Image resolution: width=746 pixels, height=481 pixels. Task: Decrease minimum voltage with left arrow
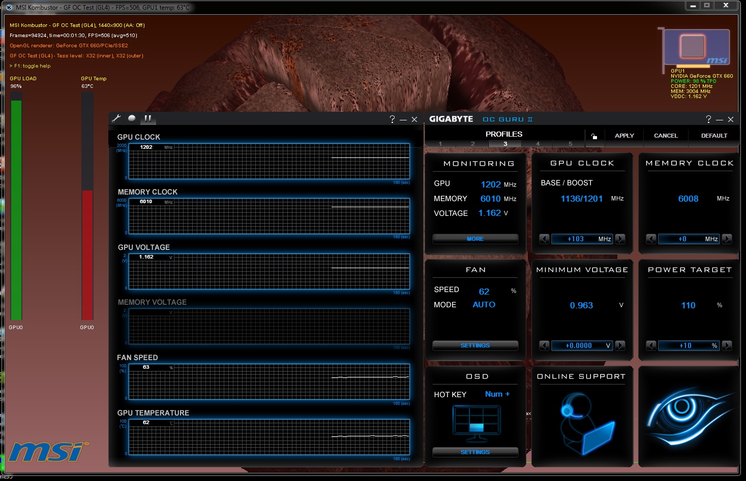(544, 345)
